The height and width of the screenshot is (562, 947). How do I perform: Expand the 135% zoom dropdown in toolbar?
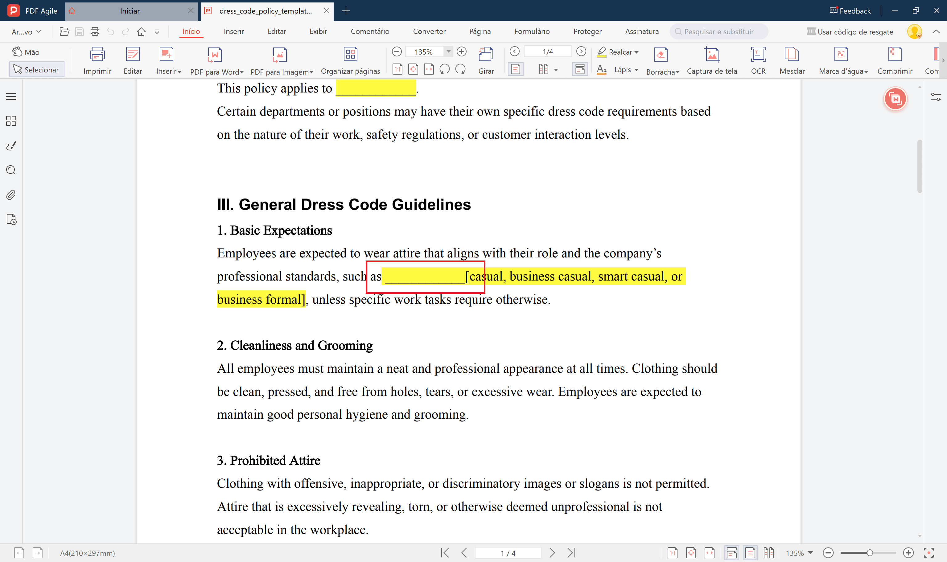(x=448, y=51)
